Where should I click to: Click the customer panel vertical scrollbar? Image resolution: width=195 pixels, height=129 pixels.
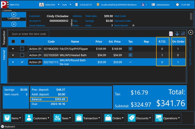coord(191,16)
